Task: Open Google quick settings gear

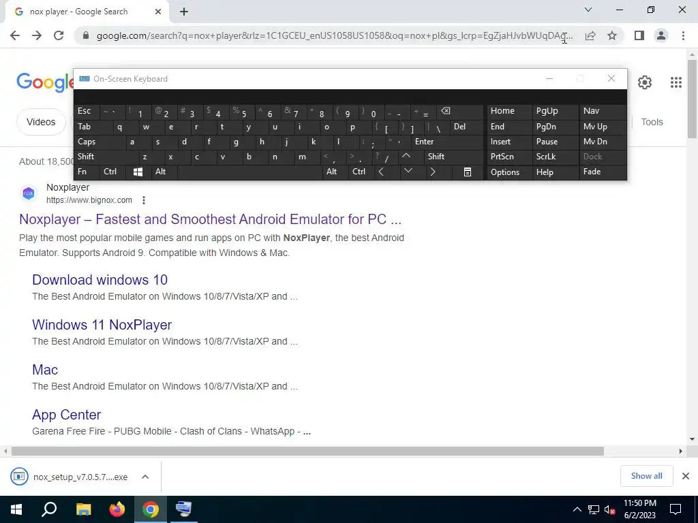Action: click(x=645, y=82)
